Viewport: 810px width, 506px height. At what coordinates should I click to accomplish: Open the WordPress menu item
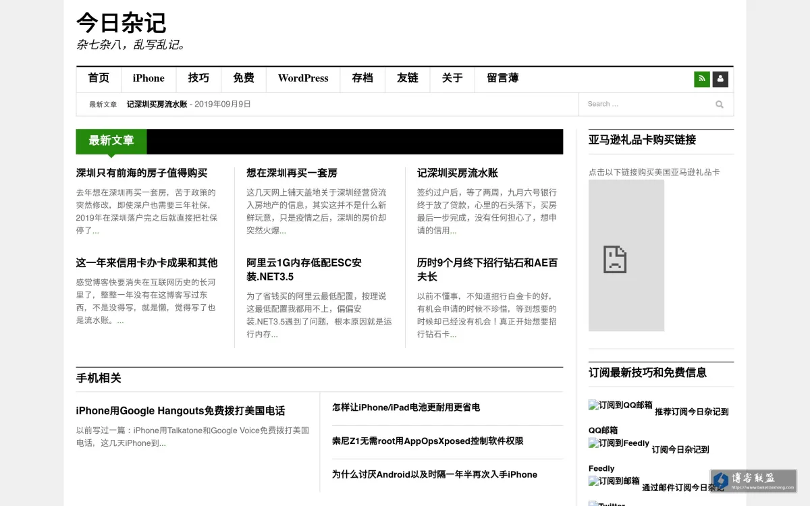303,78
